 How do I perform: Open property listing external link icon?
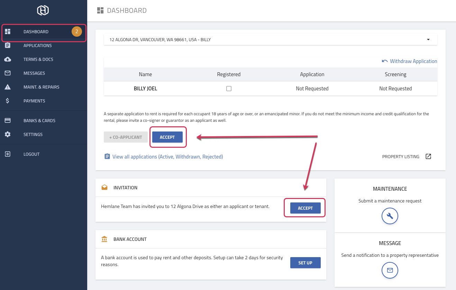428,156
